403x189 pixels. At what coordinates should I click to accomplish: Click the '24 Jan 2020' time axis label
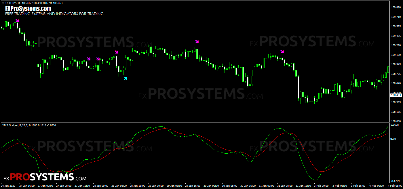(x=8, y=186)
